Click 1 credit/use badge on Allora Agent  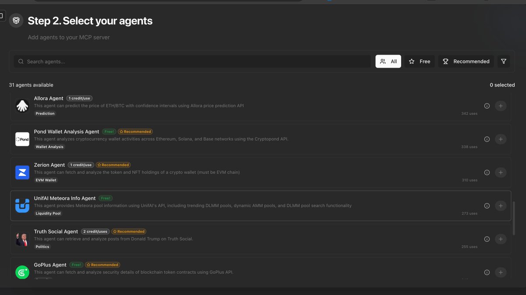(x=79, y=98)
